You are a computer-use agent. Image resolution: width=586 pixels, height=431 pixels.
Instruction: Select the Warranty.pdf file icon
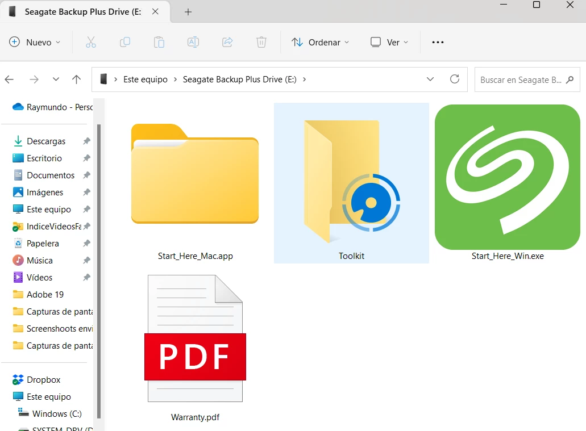pyautogui.click(x=195, y=338)
